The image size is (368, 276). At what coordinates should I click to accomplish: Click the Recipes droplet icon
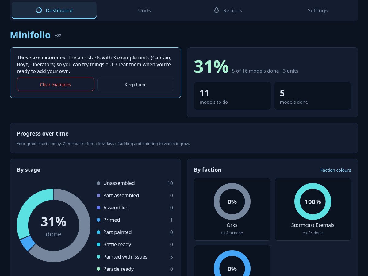[x=217, y=10]
